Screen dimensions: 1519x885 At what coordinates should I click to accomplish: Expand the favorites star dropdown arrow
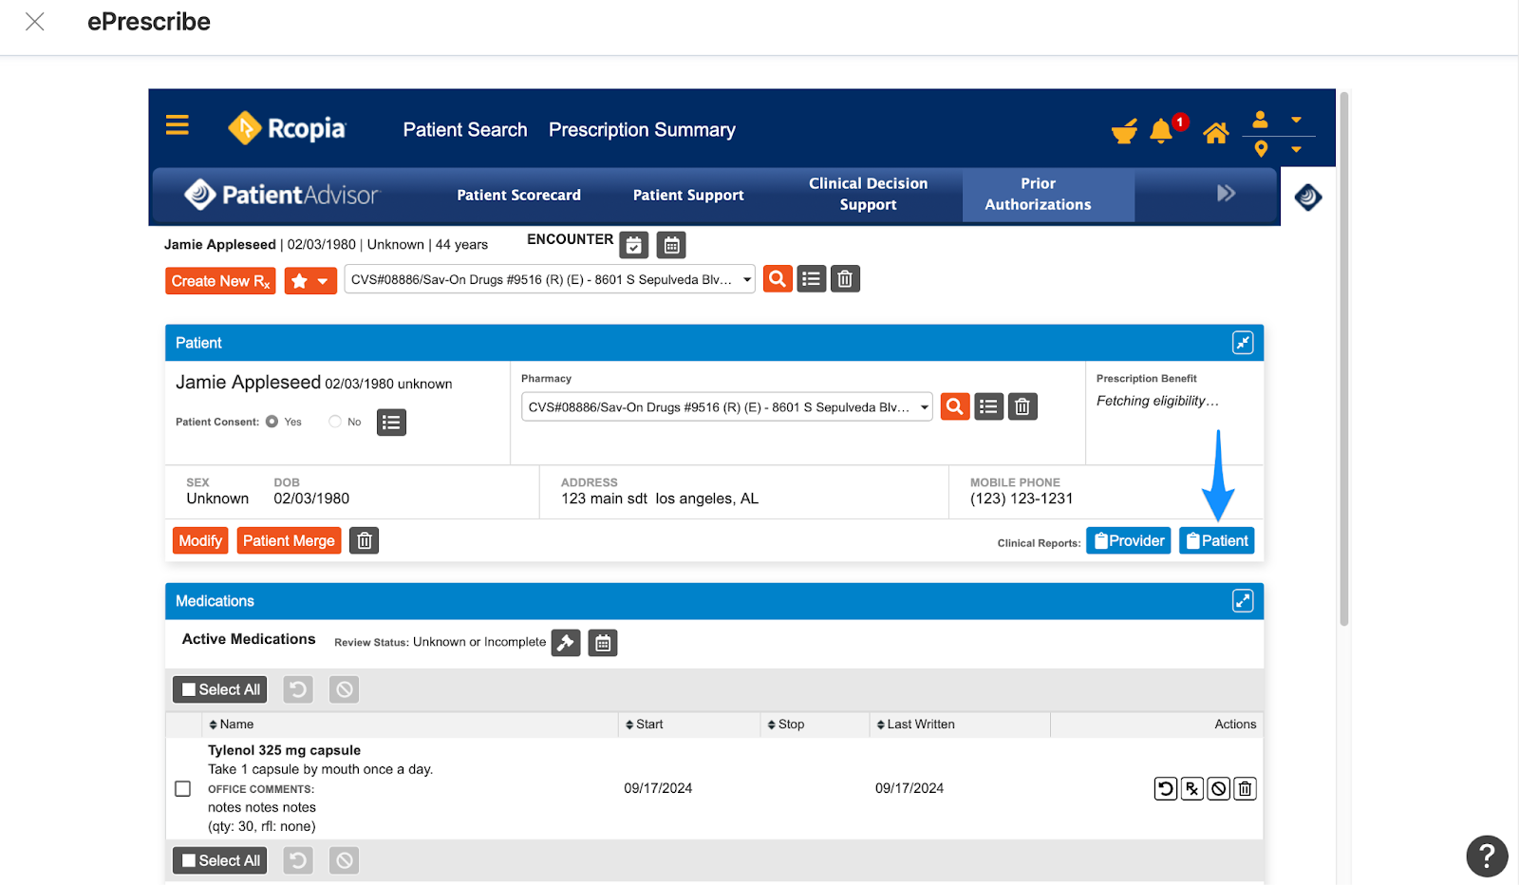tap(323, 280)
